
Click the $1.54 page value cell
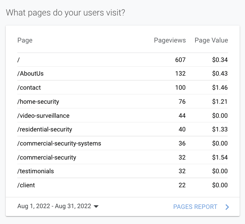coord(220,157)
